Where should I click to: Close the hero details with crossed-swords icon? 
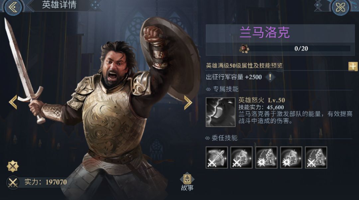[x=340, y=7]
